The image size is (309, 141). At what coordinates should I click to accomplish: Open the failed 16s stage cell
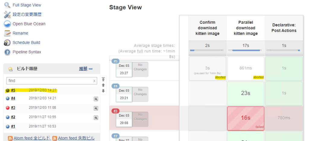245,118
